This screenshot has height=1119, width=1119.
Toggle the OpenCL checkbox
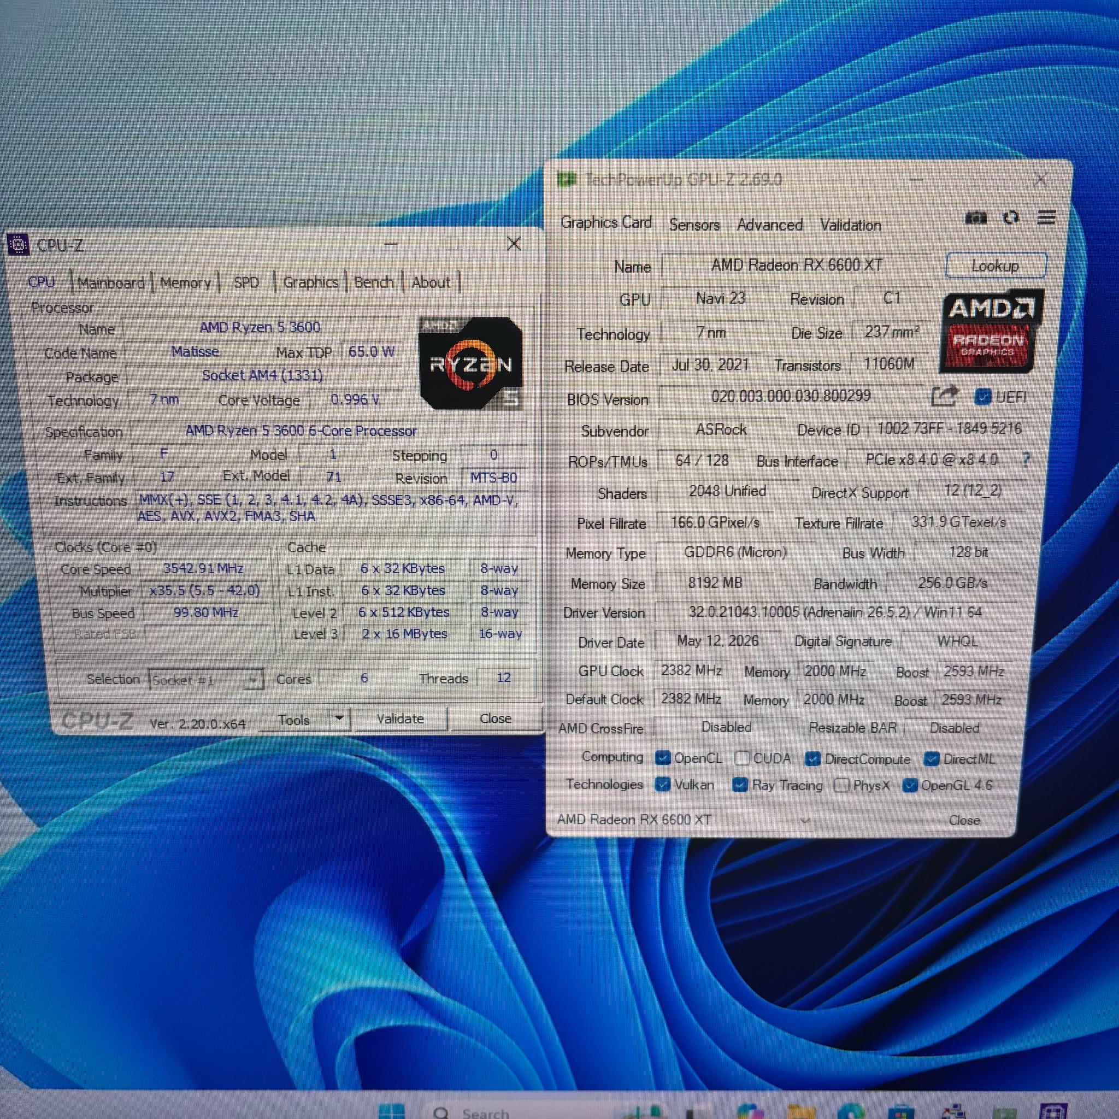(x=663, y=758)
